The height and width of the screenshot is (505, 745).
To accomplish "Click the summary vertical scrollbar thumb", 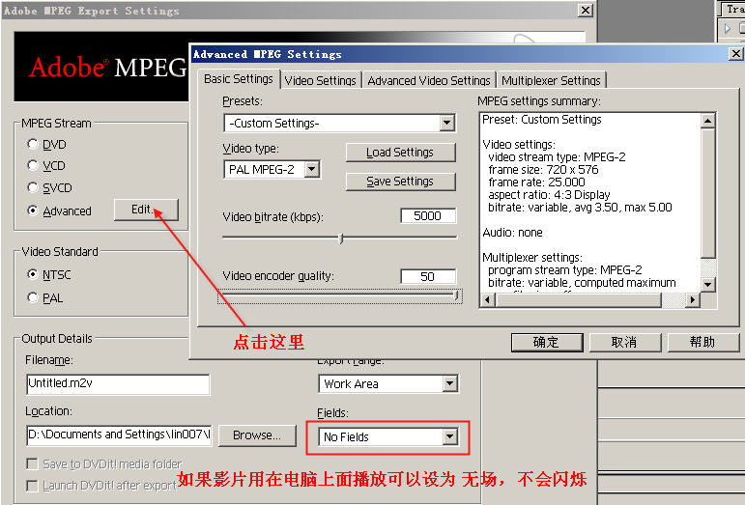I will tap(707, 194).
